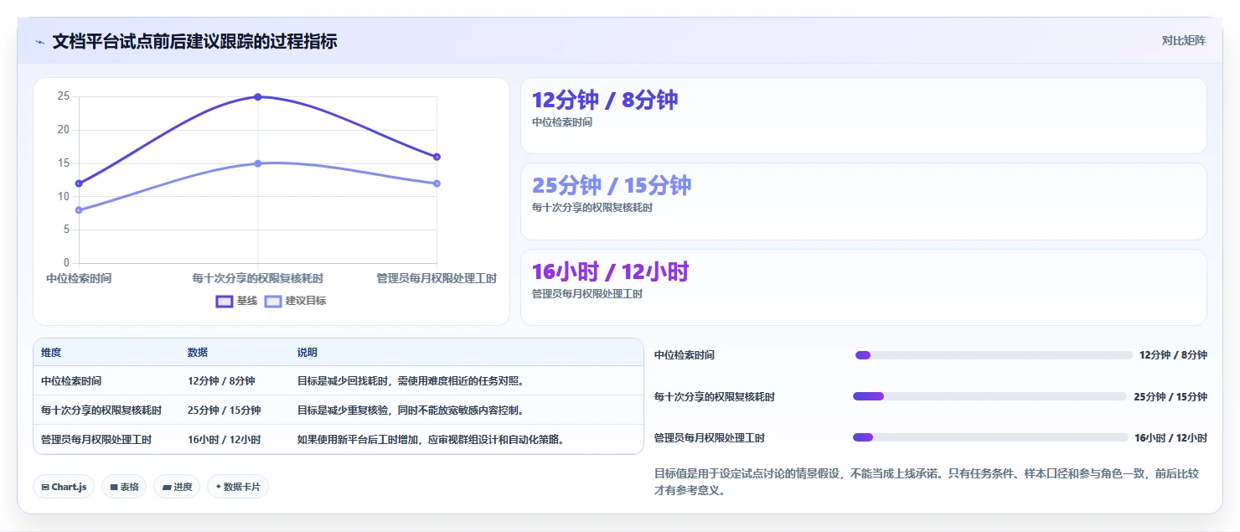This screenshot has width=1240, height=532.
Task: Click target point for 中位检索时间
Action: tap(79, 210)
